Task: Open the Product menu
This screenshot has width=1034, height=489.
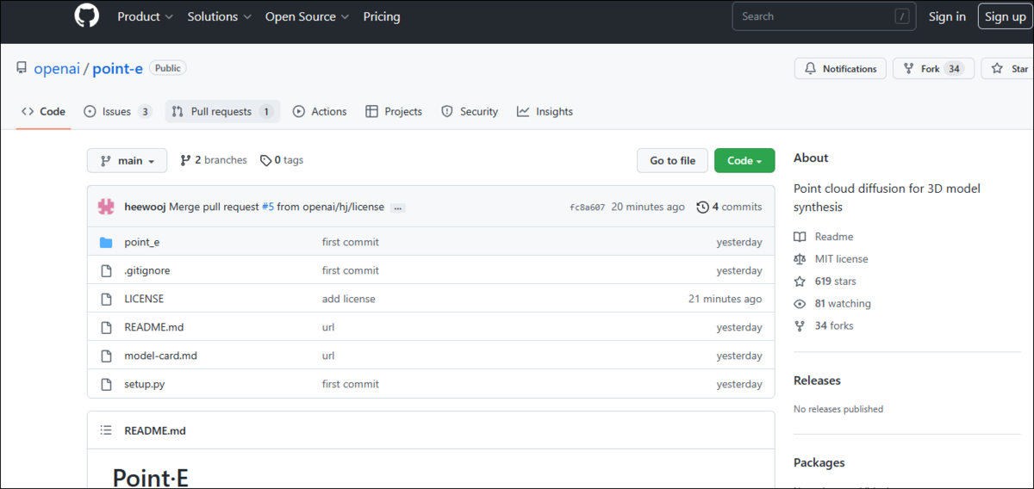Action: (x=145, y=16)
